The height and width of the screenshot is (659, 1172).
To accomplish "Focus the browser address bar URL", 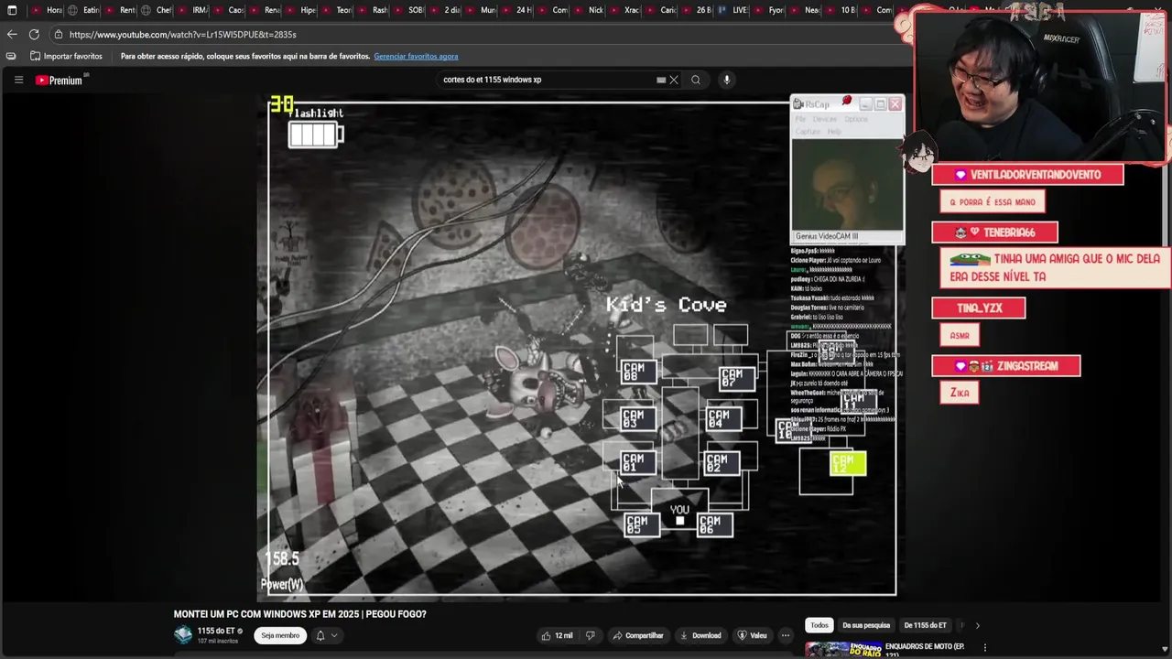I will pos(182,34).
